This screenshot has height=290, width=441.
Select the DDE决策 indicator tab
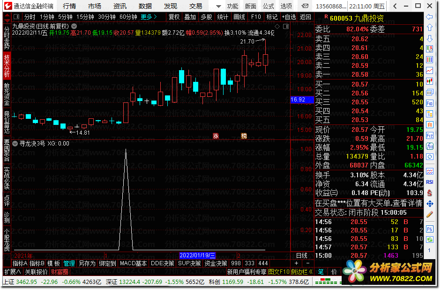coord(163,263)
